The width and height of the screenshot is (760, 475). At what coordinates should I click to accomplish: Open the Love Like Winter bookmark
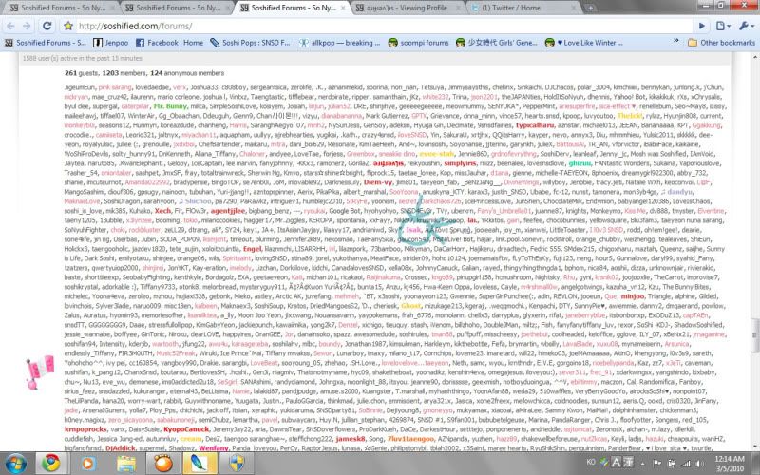(x=584, y=43)
